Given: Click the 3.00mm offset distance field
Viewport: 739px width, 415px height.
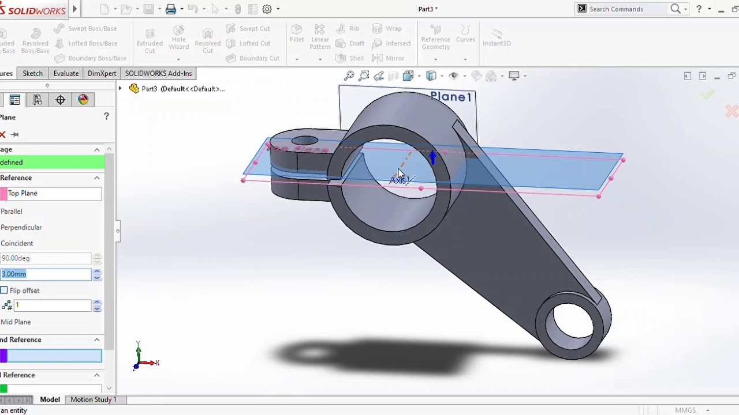Looking at the screenshot, I should coord(46,274).
